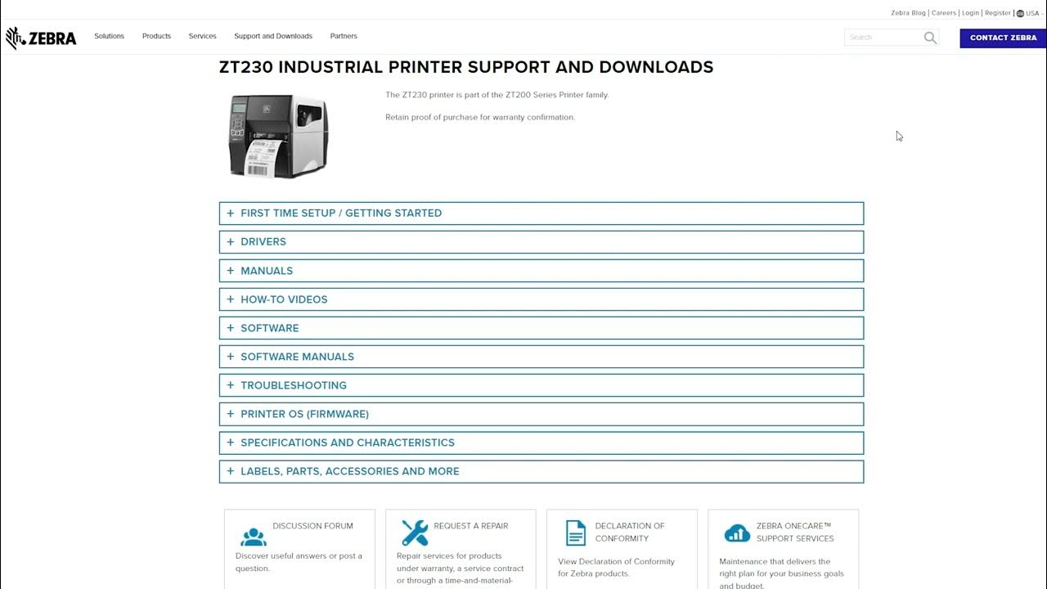Expand Labels, Parts, Accessories and More
The image size is (1047, 589).
[541, 471]
